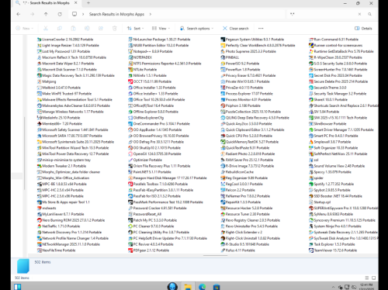Switch to large thumbnails view in status bar
This screenshot has width=388, height=290.
373,278
